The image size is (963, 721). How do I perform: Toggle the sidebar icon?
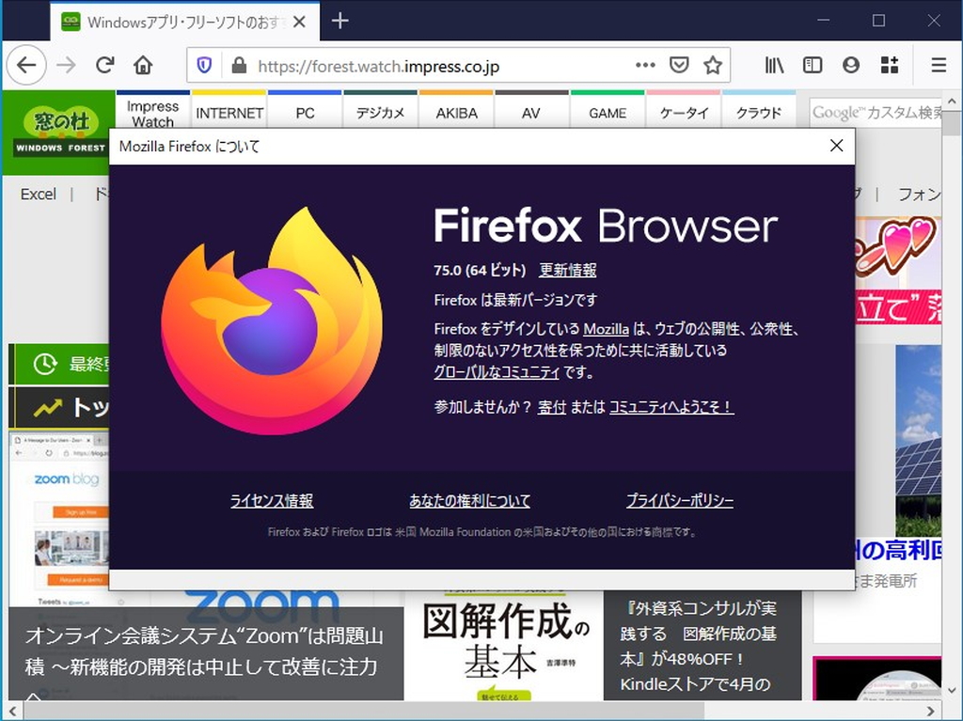pos(812,65)
